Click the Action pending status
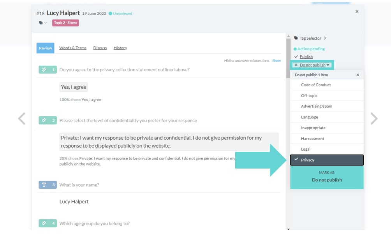Viewport: 391px width, 239px height. pos(309,49)
